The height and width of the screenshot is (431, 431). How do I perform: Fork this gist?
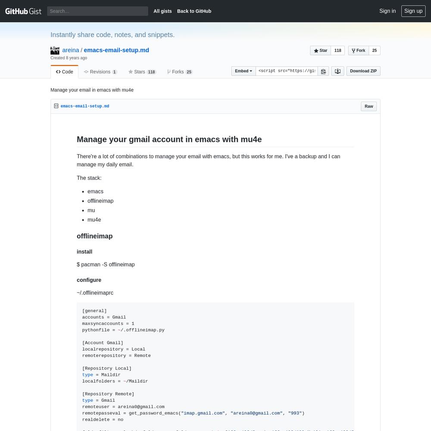click(x=359, y=50)
